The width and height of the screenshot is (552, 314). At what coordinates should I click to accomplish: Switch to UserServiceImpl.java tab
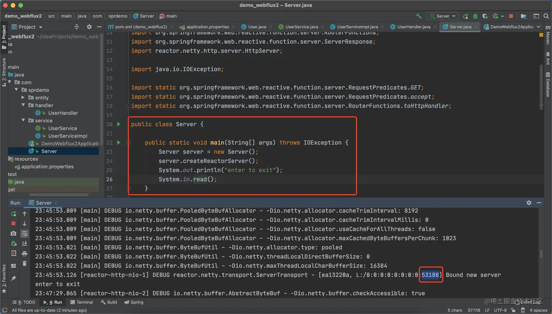[x=357, y=27]
